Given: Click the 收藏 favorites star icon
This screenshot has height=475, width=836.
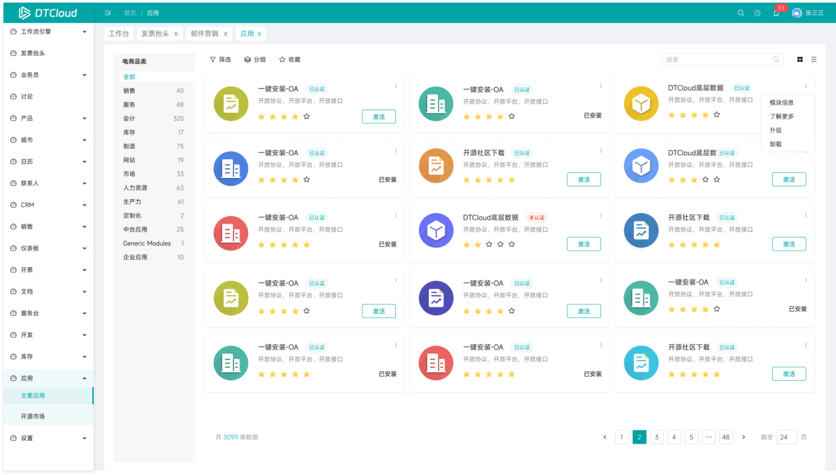Looking at the screenshot, I should (282, 59).
